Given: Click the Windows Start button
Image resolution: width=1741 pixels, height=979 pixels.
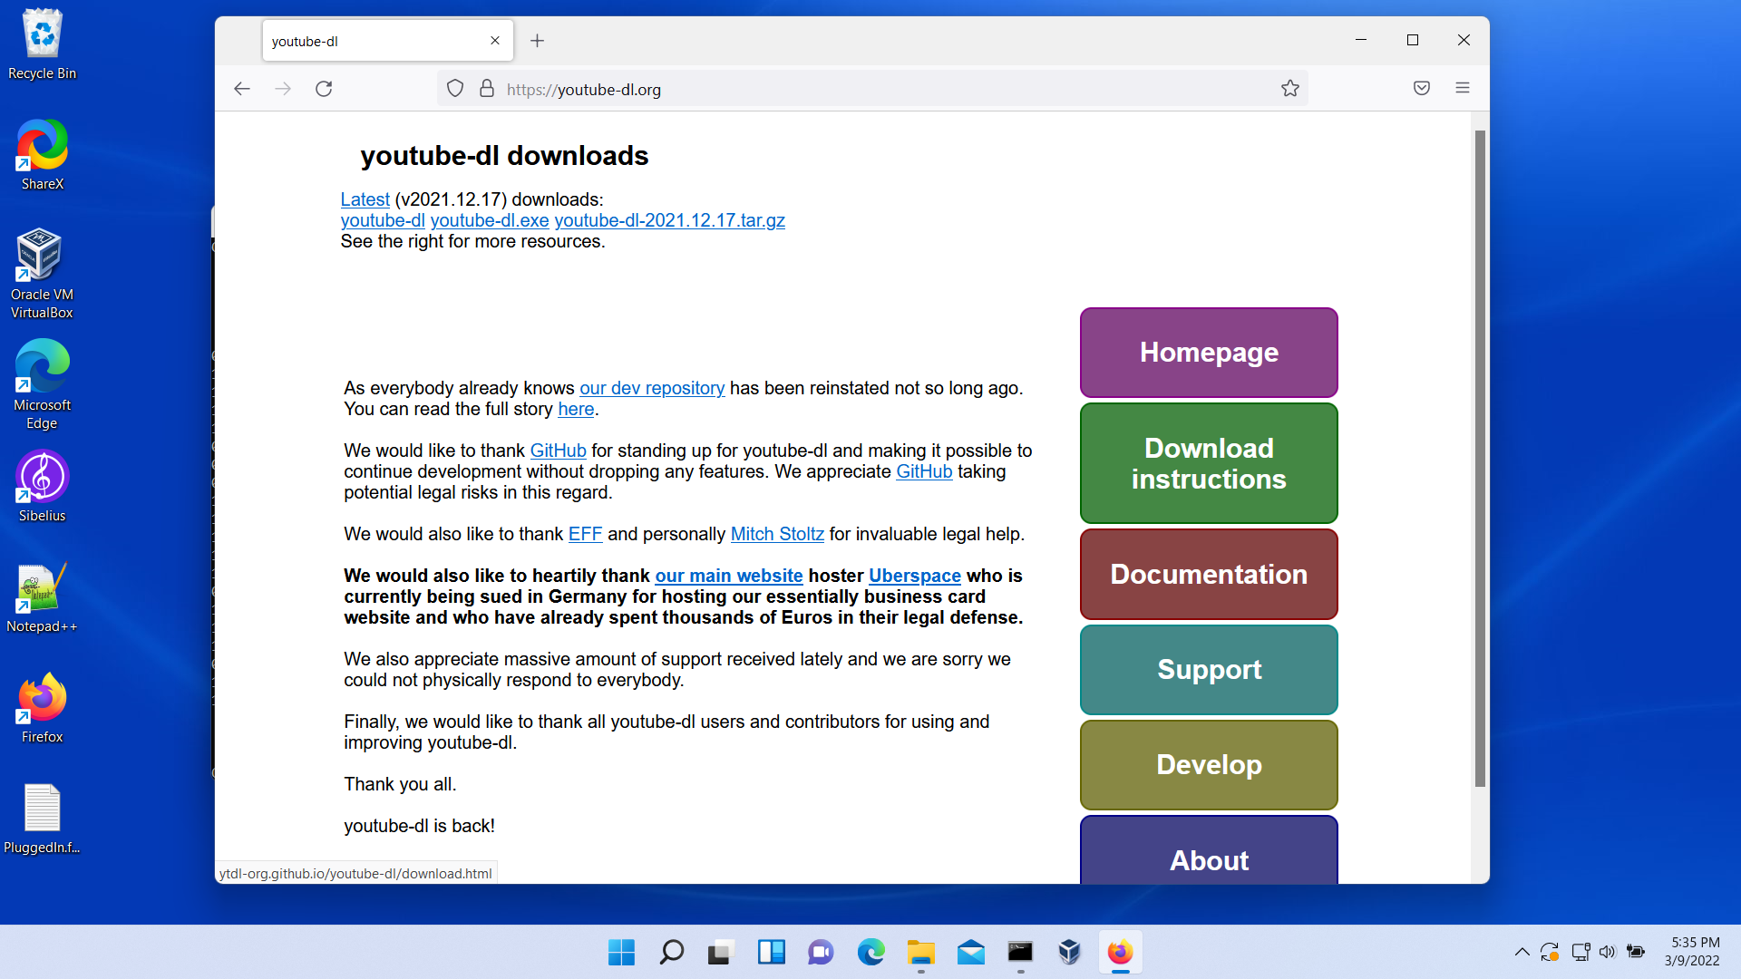Looking at the screenshot, I should (x=621, y=952).
